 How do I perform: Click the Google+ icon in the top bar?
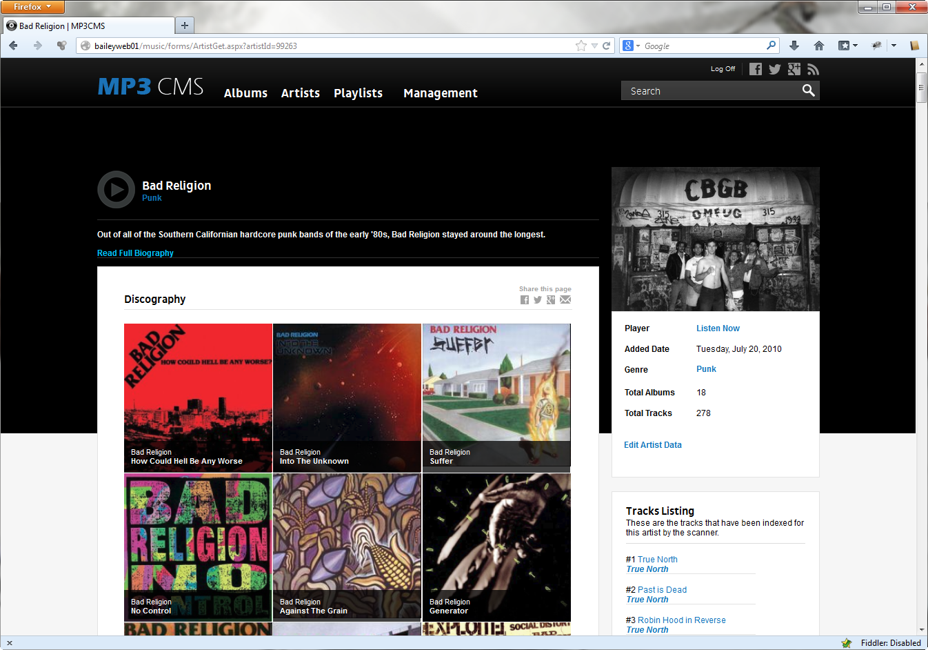coord(794,69)
